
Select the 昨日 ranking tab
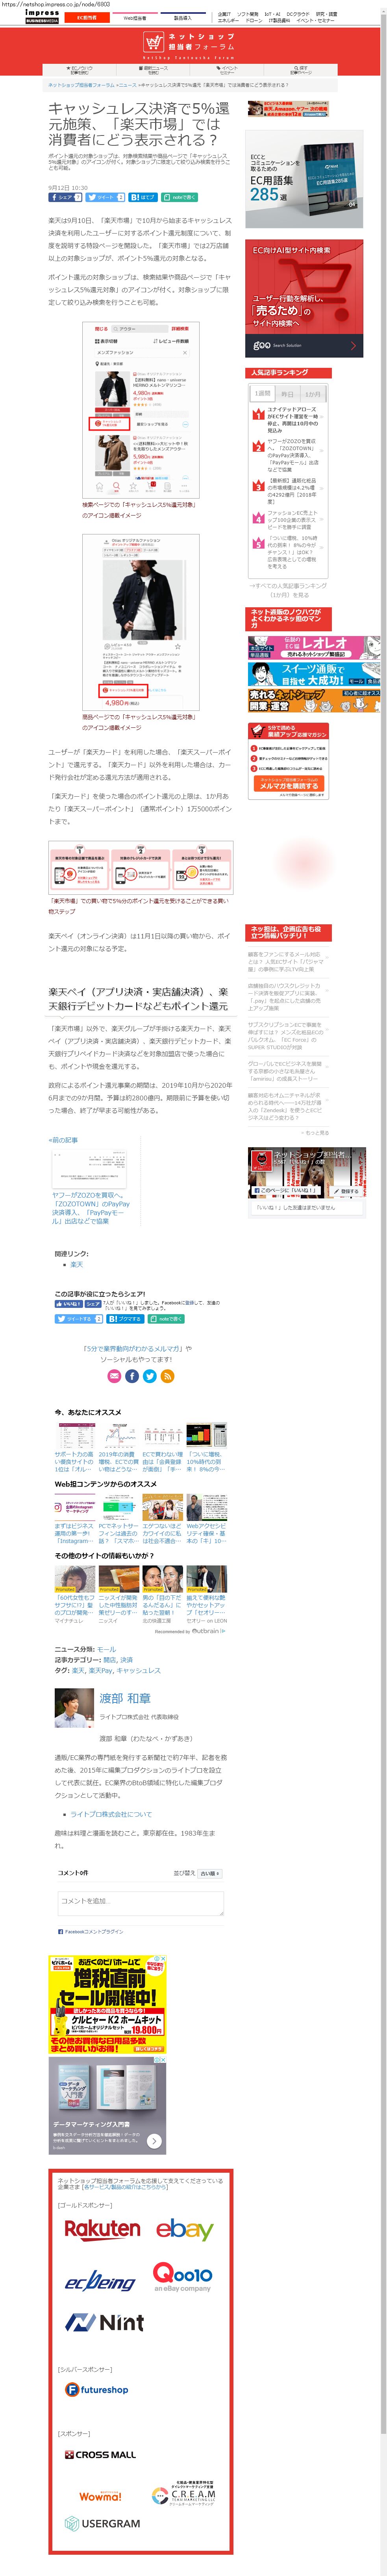288,394
